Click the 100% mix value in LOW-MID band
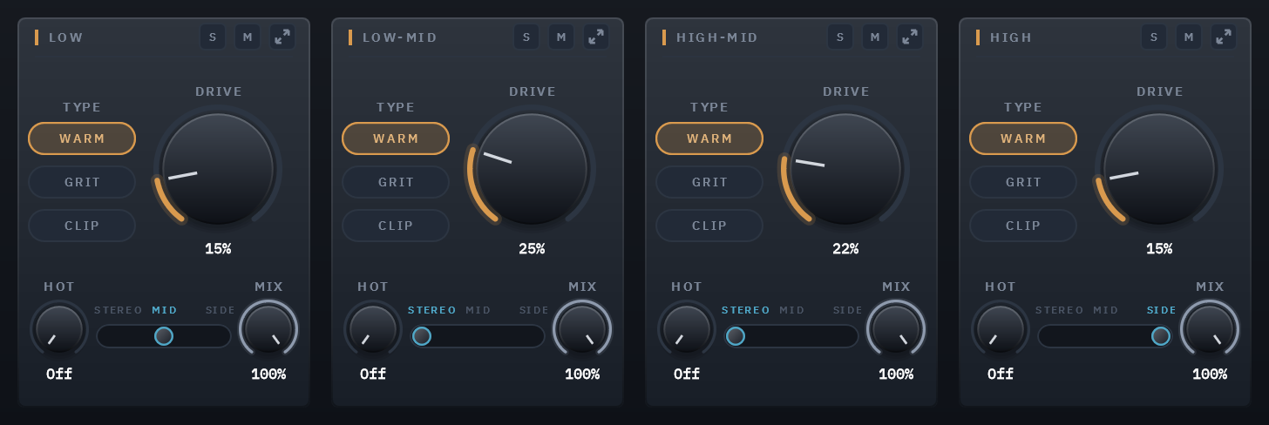The height and width of the screenshot is (425, 1269). pyautogui.click(x=582, y=374)
